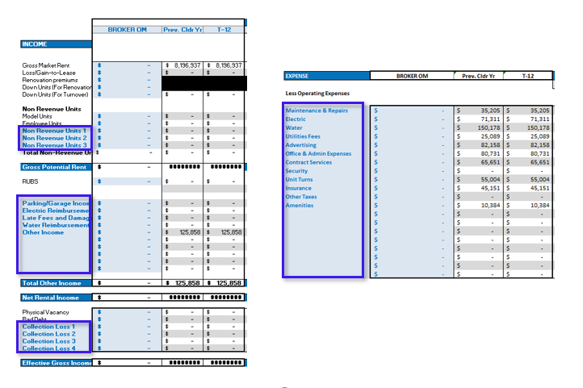Viewport: 583px width, 388px height.
Task: Click the INCOME section header
Action: click(x=56, y=44)
